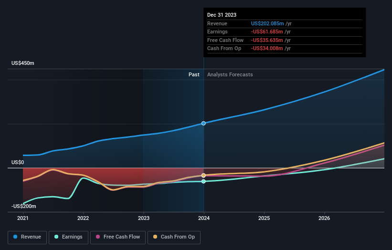Image resolution: width=392 pixels, height=250 pixels.
Task: Click the Revenue data point at 2024
Action: 203,123
